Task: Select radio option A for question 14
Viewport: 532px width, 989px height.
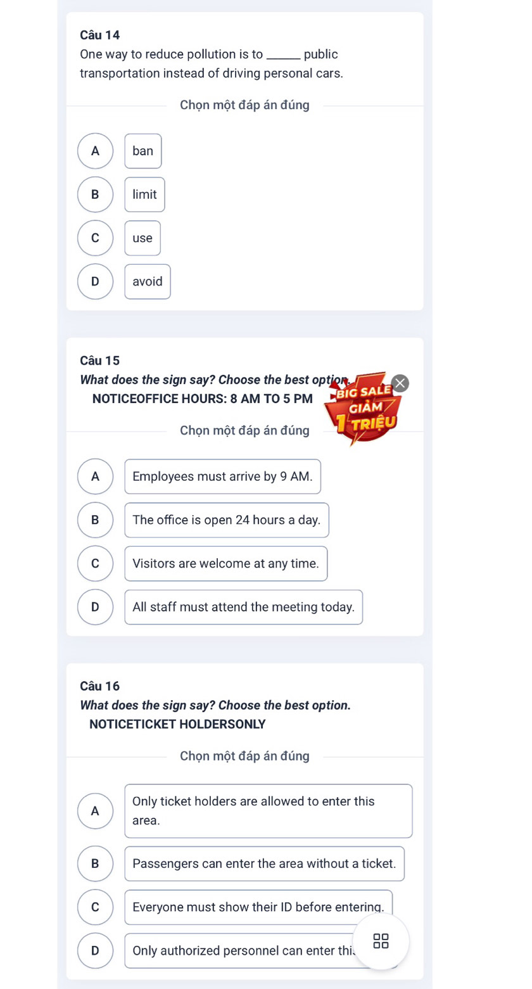Action: [x=95, y=151]
